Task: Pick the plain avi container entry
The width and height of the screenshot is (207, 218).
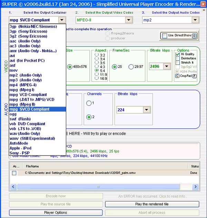Action: coord(37,56)
